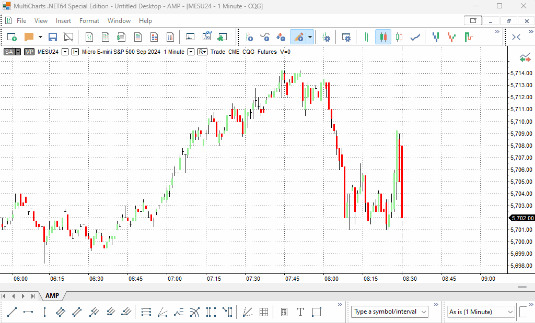Screen dimensions: 535x323
Task: Click Insert Instrument toolbar icon
Action: coord(249,37)
